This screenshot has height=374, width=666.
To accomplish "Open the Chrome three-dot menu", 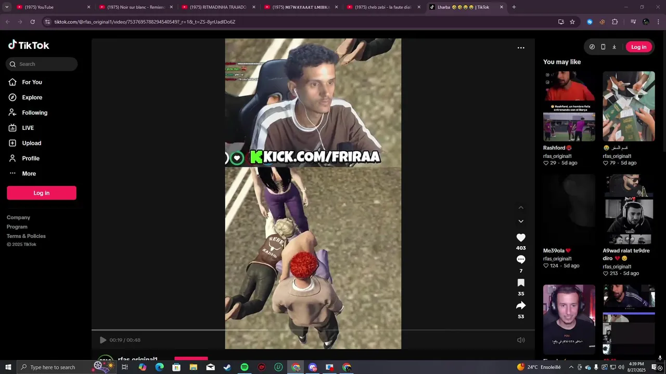I will point(658,22).
